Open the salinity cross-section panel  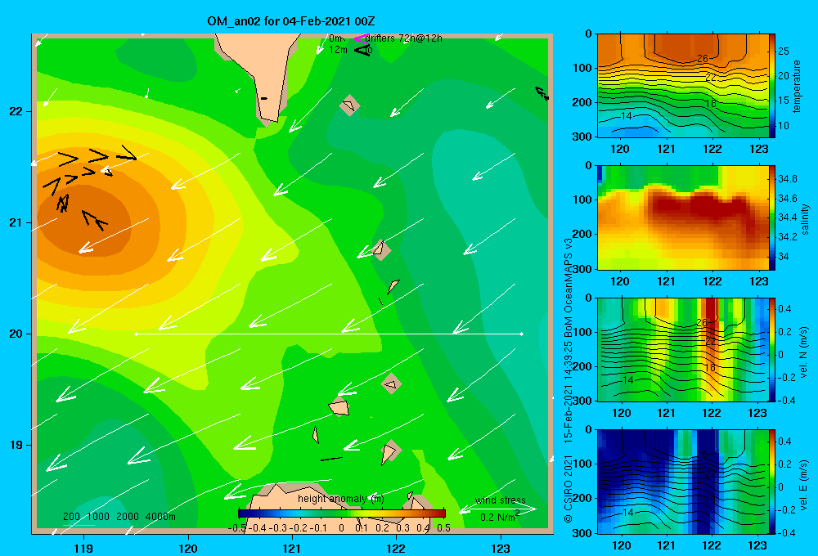point(683,217)
